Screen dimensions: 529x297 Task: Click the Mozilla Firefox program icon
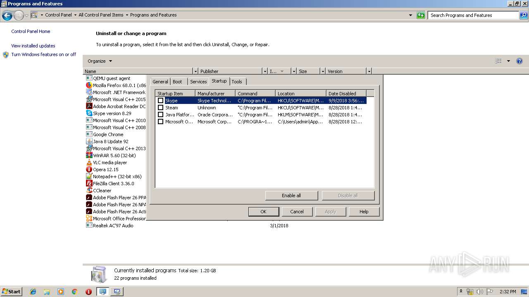pyautogui.click(x=89, y=85)
